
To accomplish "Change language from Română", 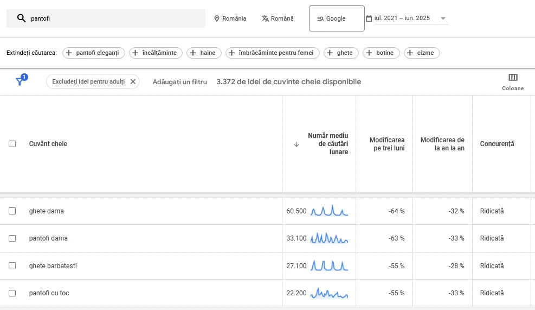I will 278,18.
